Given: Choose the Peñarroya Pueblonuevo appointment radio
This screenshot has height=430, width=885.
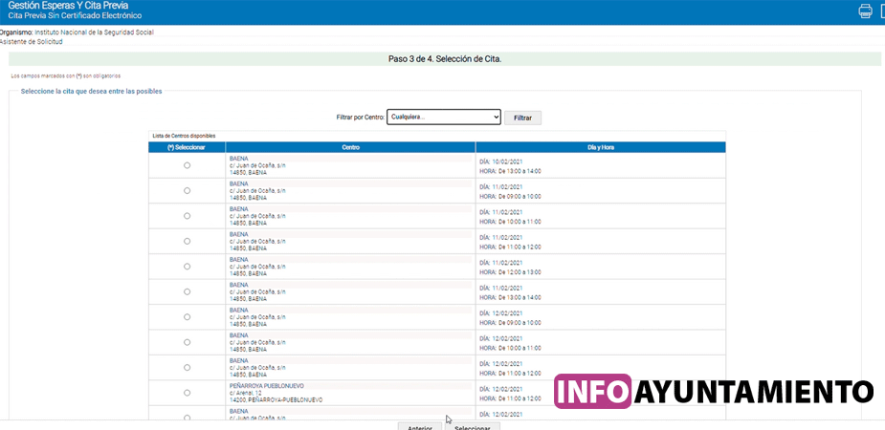Looking at the screenshot, I should (187, 393).
